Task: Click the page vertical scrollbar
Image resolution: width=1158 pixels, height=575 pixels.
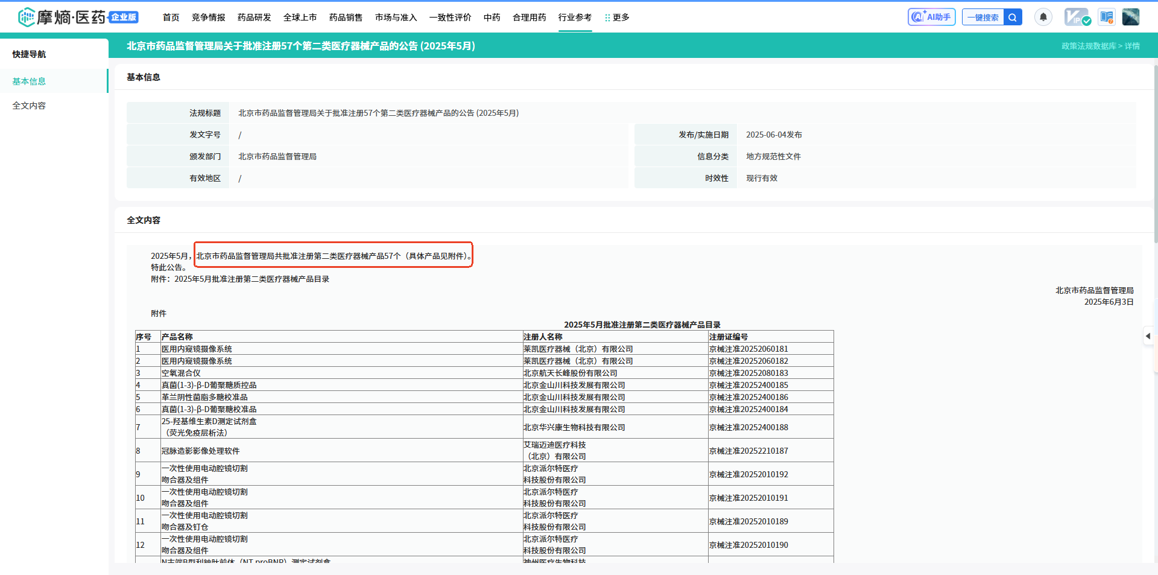Action: coord(1155,154)
